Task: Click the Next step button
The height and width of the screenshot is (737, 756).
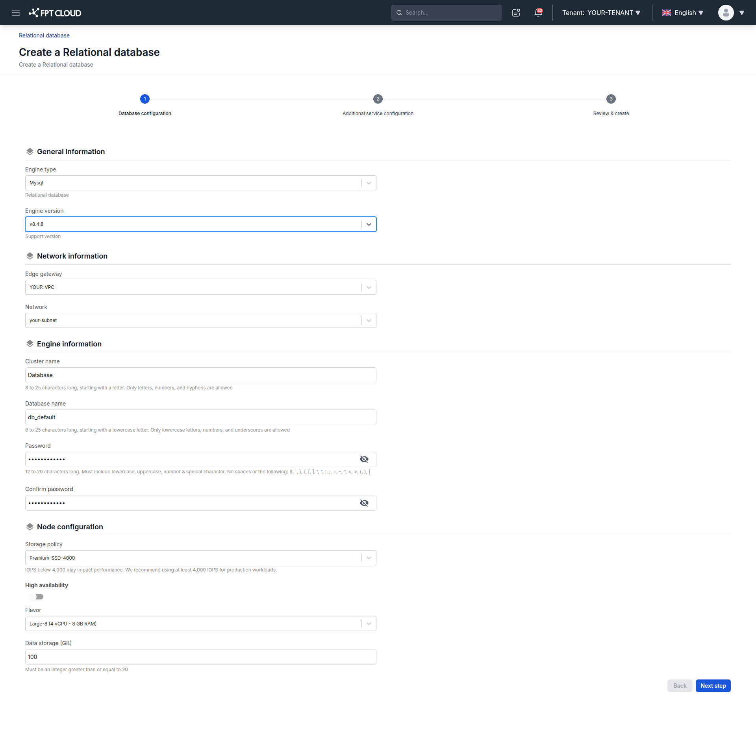Action: (713, 686)
